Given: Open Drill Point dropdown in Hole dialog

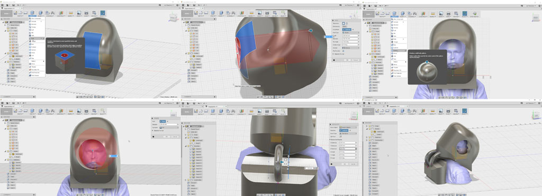Looking at the screenshot, I should point(350,48).
